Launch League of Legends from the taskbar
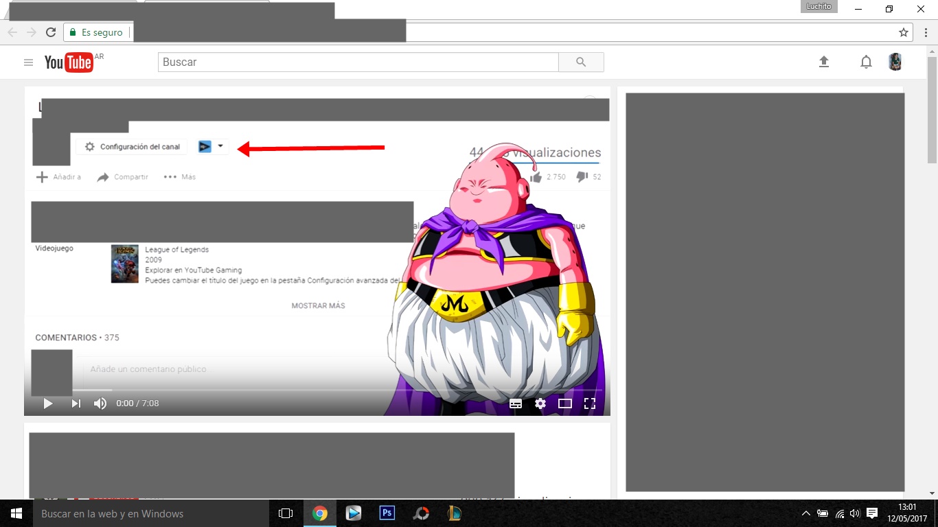 click(x=454, y=513)
